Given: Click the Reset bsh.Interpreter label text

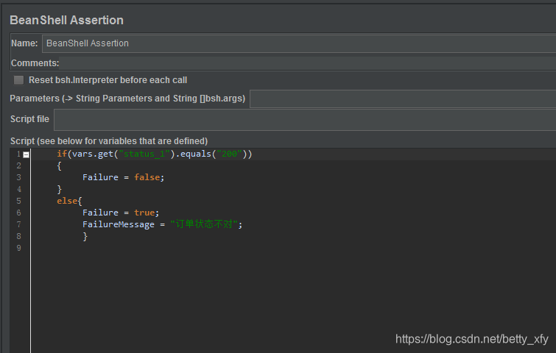Looking at the screenshot, I should pyautogui.click(x=108, y=80).
